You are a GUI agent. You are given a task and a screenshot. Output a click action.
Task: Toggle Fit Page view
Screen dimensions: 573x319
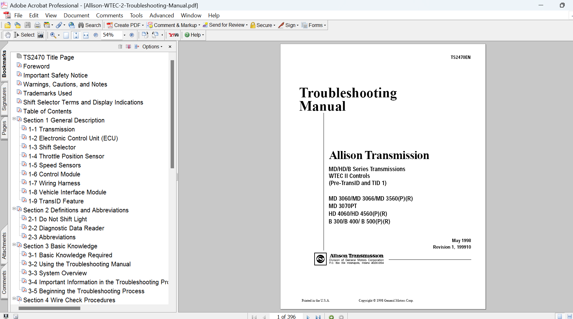pyautogui.click(x=76, y=35)
